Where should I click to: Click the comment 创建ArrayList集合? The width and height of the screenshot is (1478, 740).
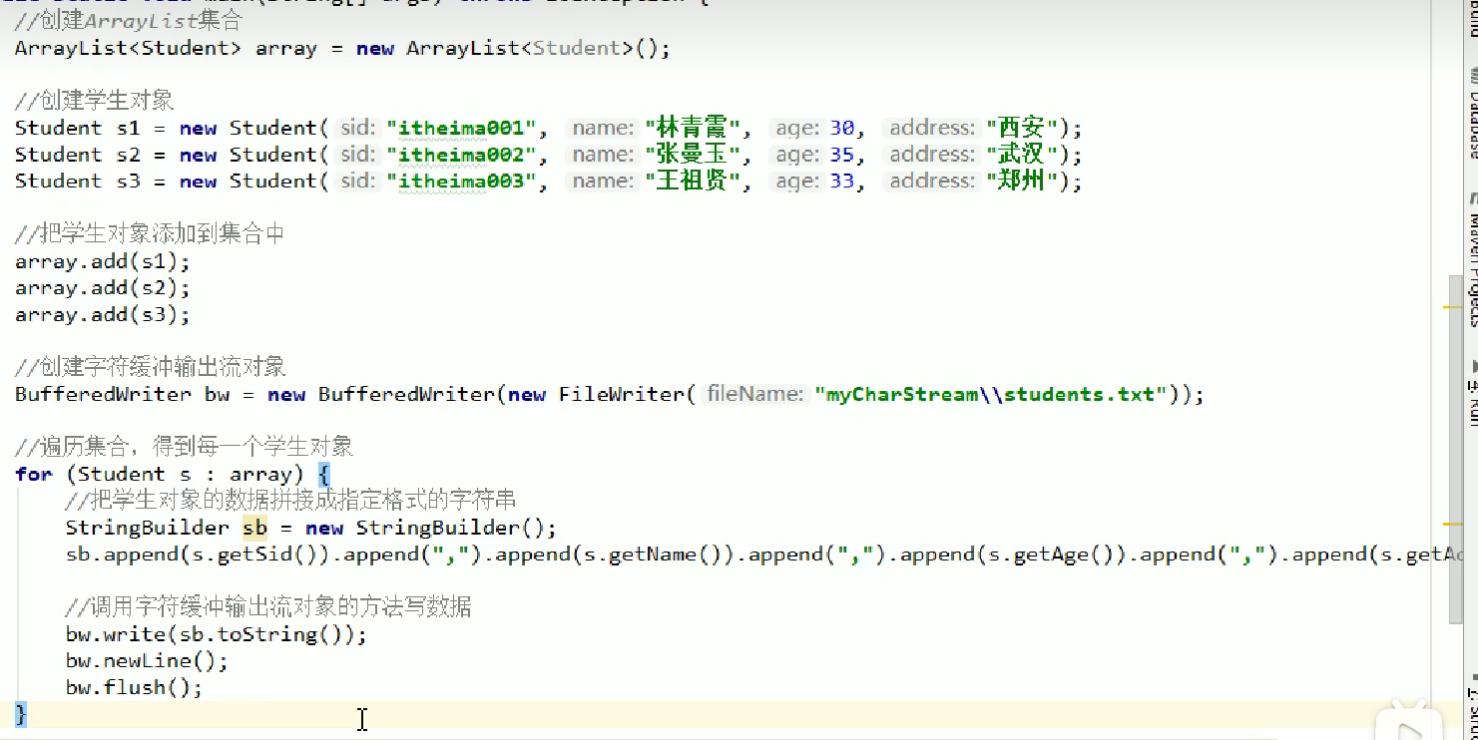coord(129,21)
